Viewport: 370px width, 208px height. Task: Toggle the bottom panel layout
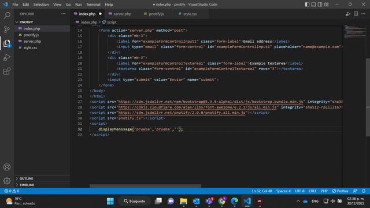click(313, 5)
